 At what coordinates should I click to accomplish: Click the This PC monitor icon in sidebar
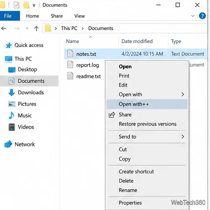point(9,59)
